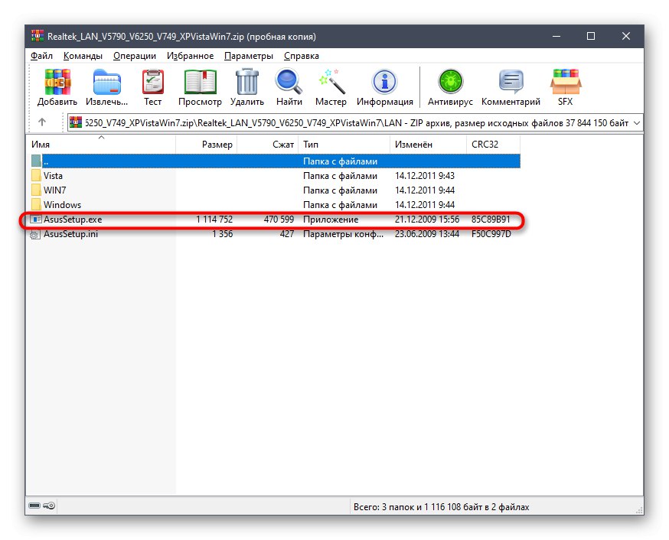Create self-extracting archive with SFX icon

tap(566, 82)
